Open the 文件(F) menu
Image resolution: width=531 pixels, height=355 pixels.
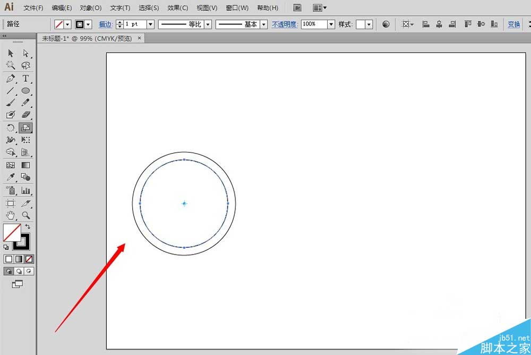coord(33,8)
